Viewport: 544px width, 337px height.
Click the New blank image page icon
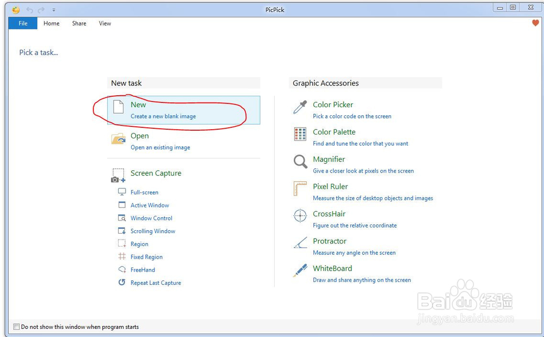pyautogui.click(x=118, y=107)
